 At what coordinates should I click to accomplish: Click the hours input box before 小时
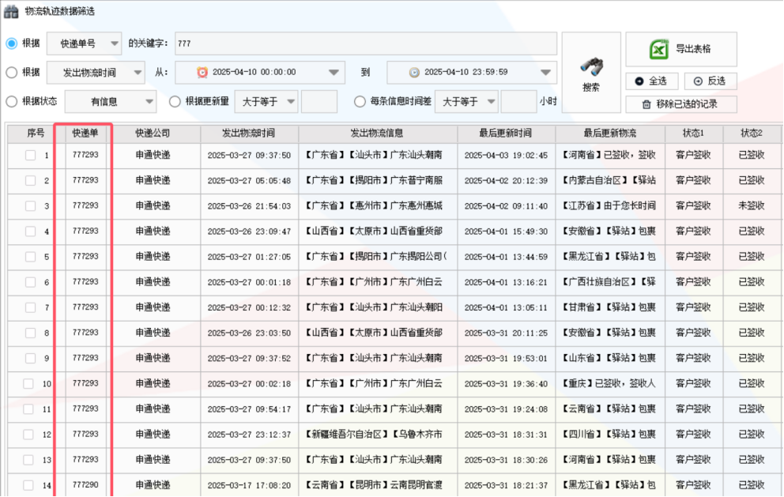(x=518, y=101)
